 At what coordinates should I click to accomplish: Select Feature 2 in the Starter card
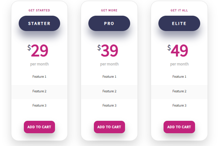point(39,91)
